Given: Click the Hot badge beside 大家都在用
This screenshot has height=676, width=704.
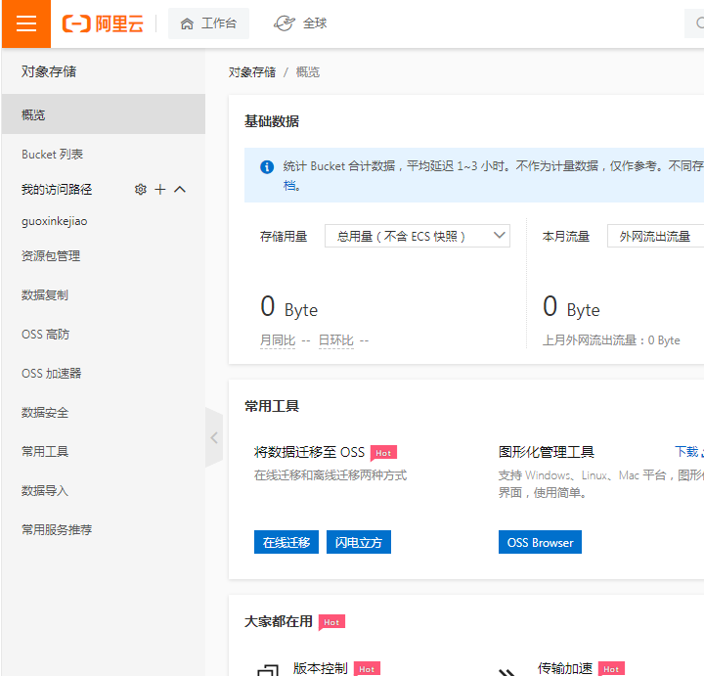Looking at the screenshot, I should coord(331,622).
